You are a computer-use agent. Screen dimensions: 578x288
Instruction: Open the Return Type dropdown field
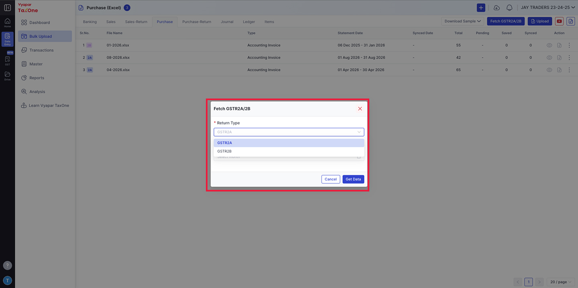(x=289, y=132)
